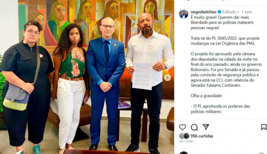Click the '1 sem' post age label
267x154 pixels.
click(x=246, y=12)
